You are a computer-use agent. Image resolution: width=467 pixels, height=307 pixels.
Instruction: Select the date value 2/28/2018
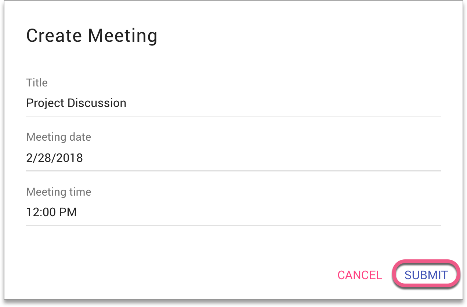pos(54,158)
